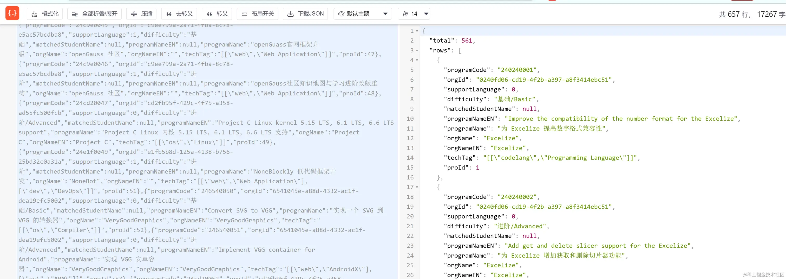786x279 pixels.
Task: Click the orange JSON tool logo
Action: pyautogui.click(x=12, y=14)
